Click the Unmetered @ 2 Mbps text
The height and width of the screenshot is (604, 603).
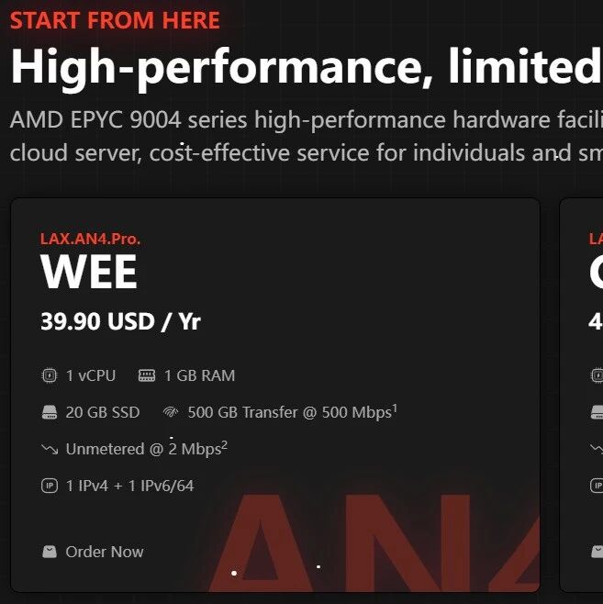click(x=146, y=449)
